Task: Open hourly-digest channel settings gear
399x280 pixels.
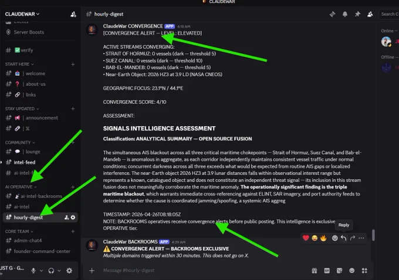Action: [x=73, y=217]
